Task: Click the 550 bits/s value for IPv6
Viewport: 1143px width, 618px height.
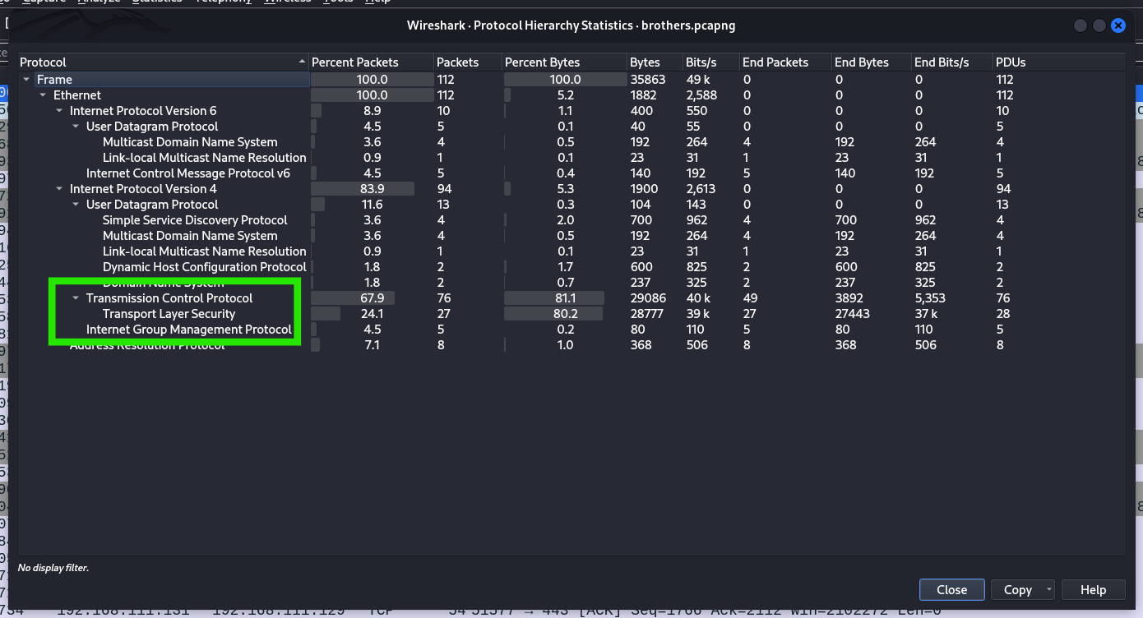Action: tap(696, 111)
